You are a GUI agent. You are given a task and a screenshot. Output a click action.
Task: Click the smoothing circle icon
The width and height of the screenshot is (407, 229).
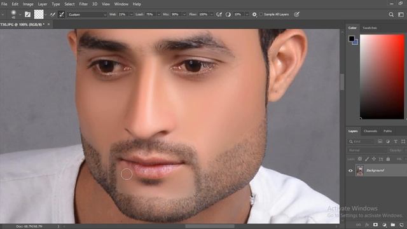coord(228,15)
